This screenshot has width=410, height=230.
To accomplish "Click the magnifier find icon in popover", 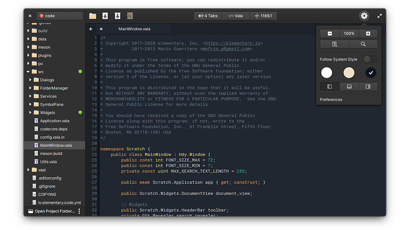I will [363, 44].
